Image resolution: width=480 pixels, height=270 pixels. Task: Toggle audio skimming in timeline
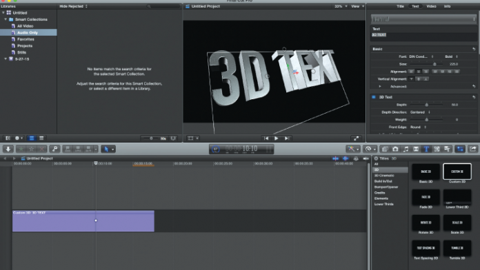[x=346, y=158]
